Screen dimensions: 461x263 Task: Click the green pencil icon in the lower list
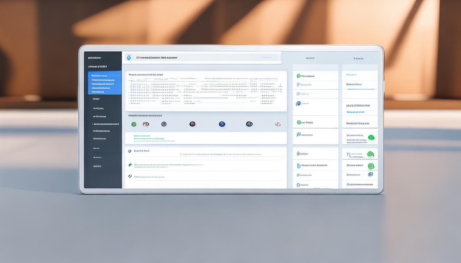click(x=130, y=165)
